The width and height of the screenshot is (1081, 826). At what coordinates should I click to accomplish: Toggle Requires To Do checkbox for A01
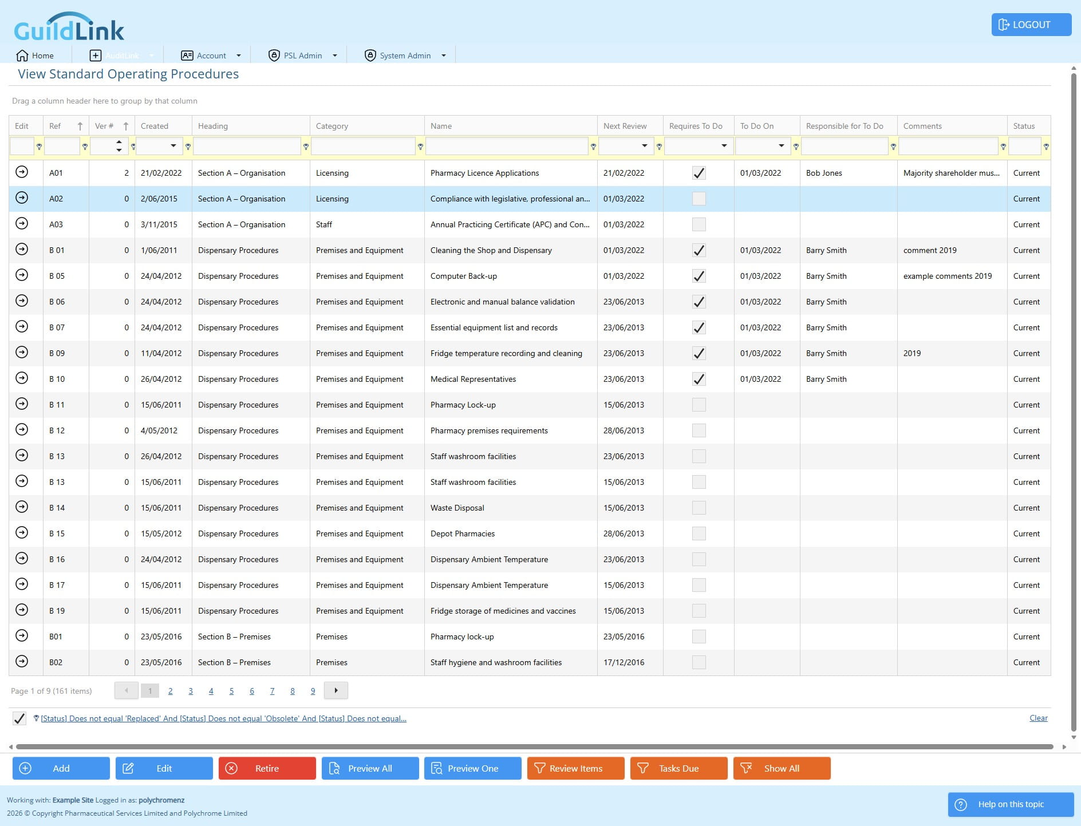coord(699,173)
